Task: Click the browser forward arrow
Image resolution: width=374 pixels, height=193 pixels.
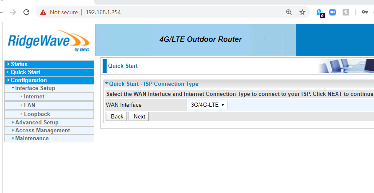Action: tap(13, 12)
